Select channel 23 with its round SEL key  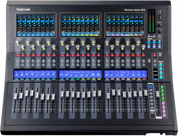[x=138, y=65]
